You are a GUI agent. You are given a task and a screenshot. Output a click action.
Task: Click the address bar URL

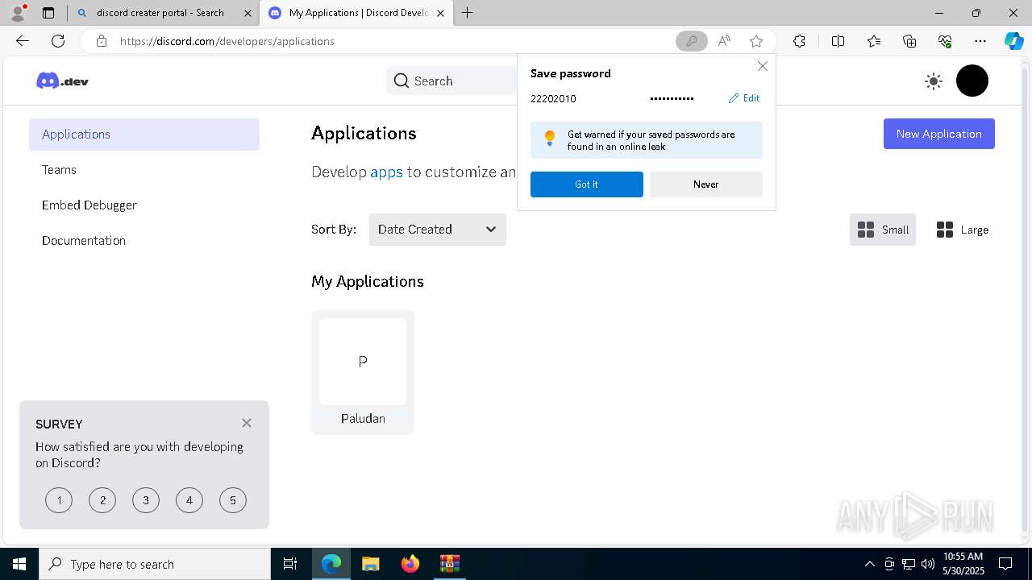[x=227, y=41]
